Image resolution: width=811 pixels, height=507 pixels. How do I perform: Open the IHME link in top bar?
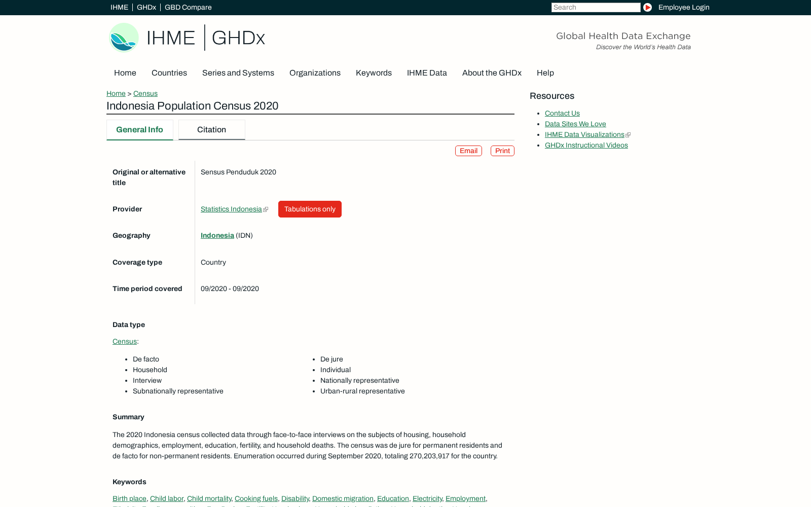pyautogui.click(x=119, y=7)
